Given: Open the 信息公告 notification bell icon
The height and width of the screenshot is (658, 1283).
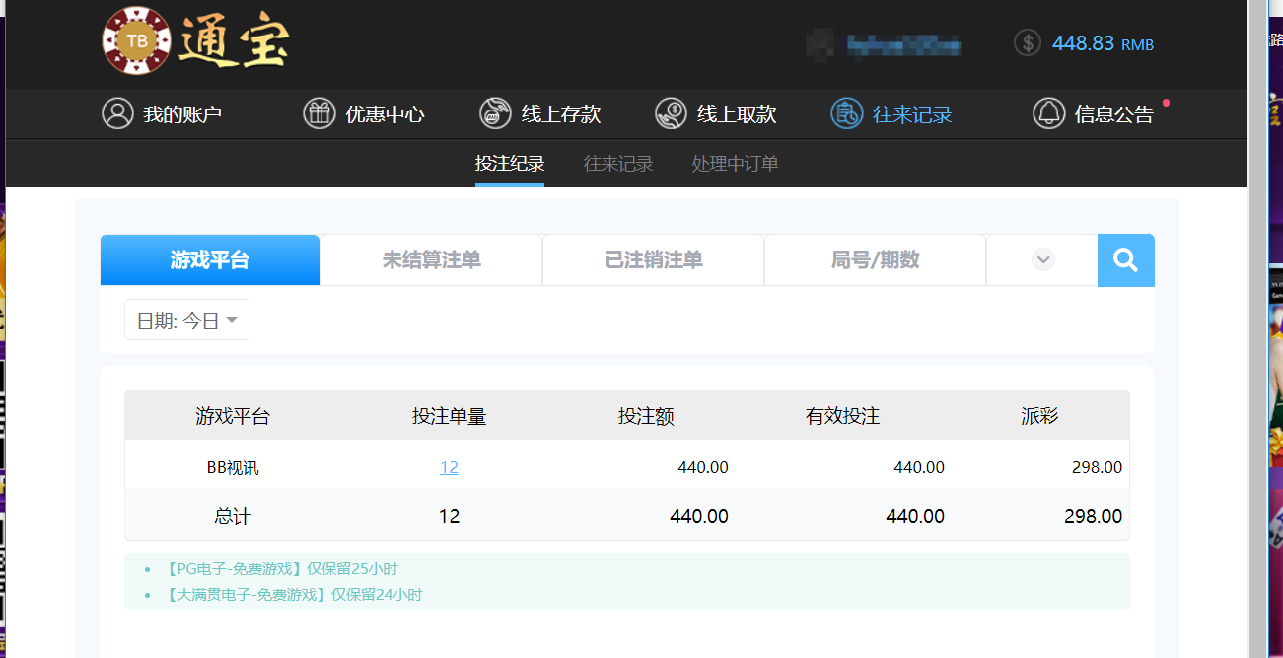Looking at the screenshot, I should tap(1048, 113).
